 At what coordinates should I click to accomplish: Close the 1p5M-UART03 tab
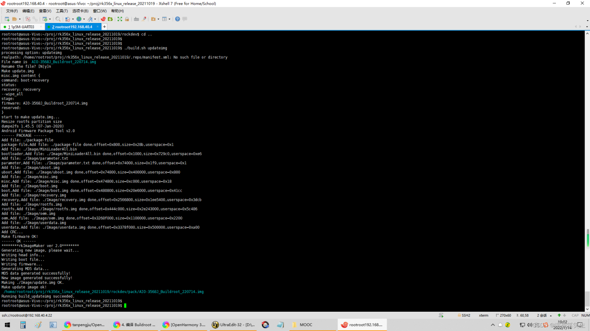tap(41, 27)
